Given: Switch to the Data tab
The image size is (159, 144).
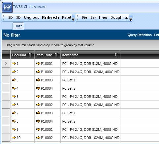Looking at the screenshot, I should tap(18, 26).
